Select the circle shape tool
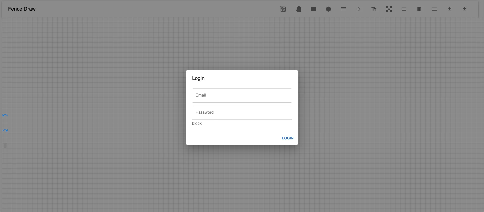This screenshot has height=212, width=484. 328,9
